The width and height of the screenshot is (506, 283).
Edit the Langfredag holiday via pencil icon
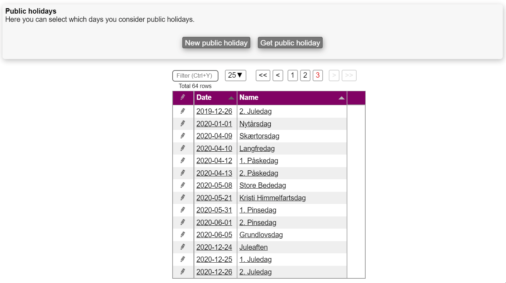click(183, 148)
